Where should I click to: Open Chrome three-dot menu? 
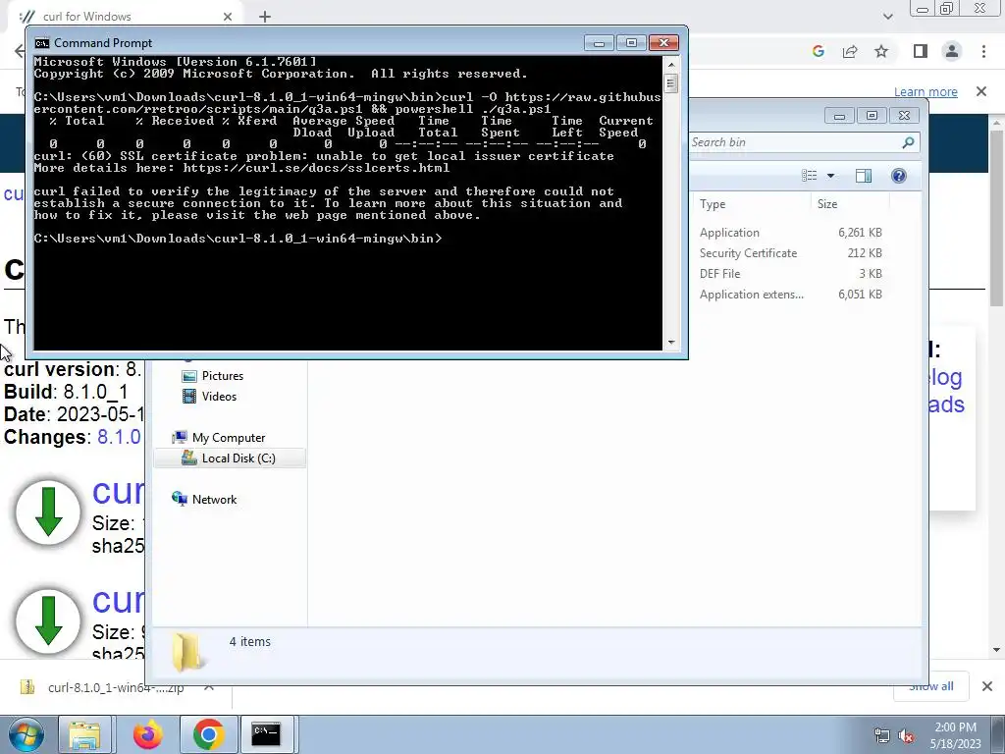coord(983,51)
